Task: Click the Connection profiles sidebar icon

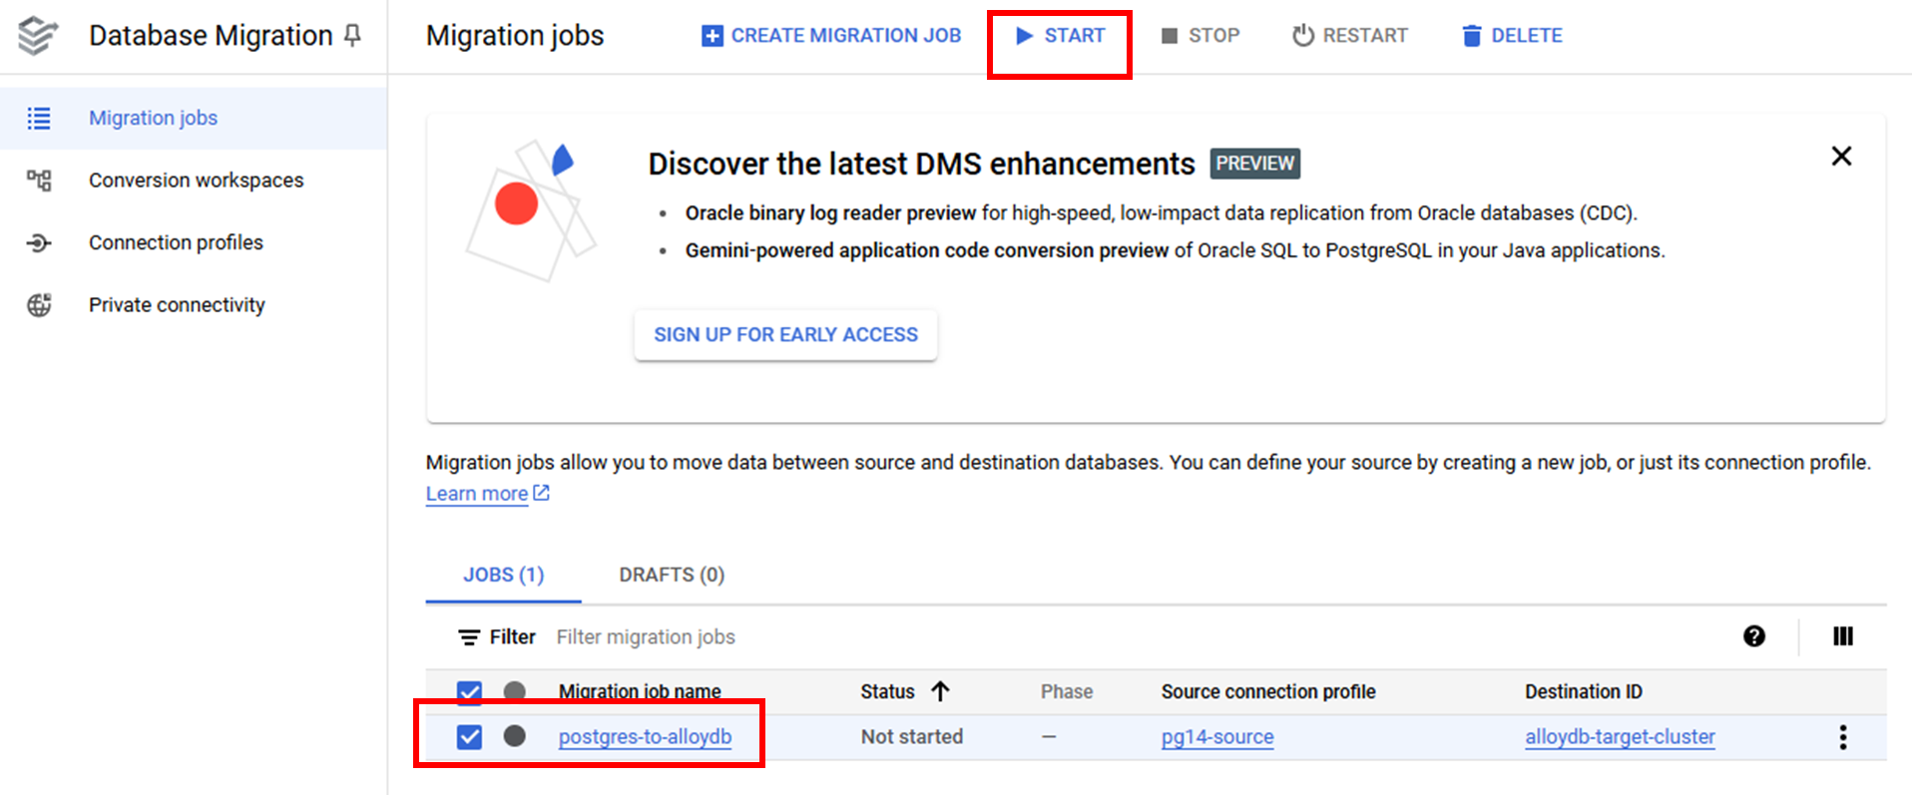Action: [39, 242]
